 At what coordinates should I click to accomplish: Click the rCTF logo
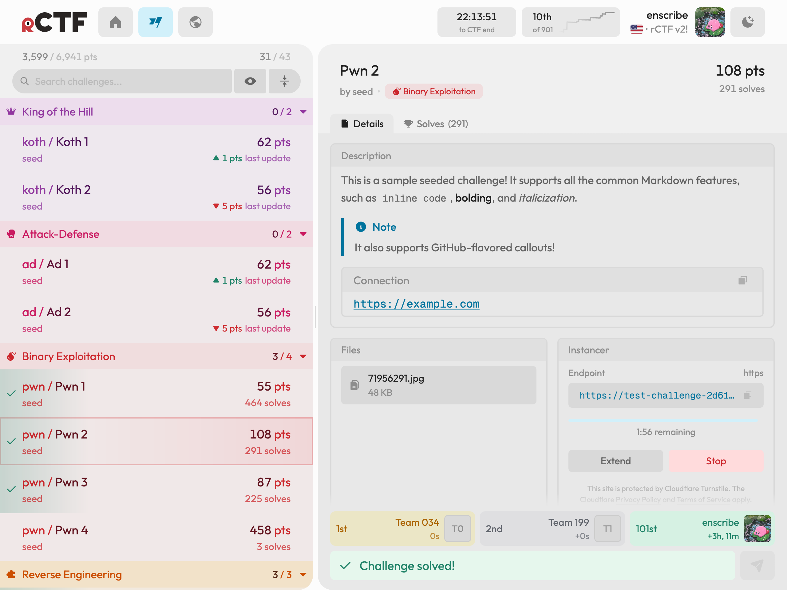tap(54, 22)
